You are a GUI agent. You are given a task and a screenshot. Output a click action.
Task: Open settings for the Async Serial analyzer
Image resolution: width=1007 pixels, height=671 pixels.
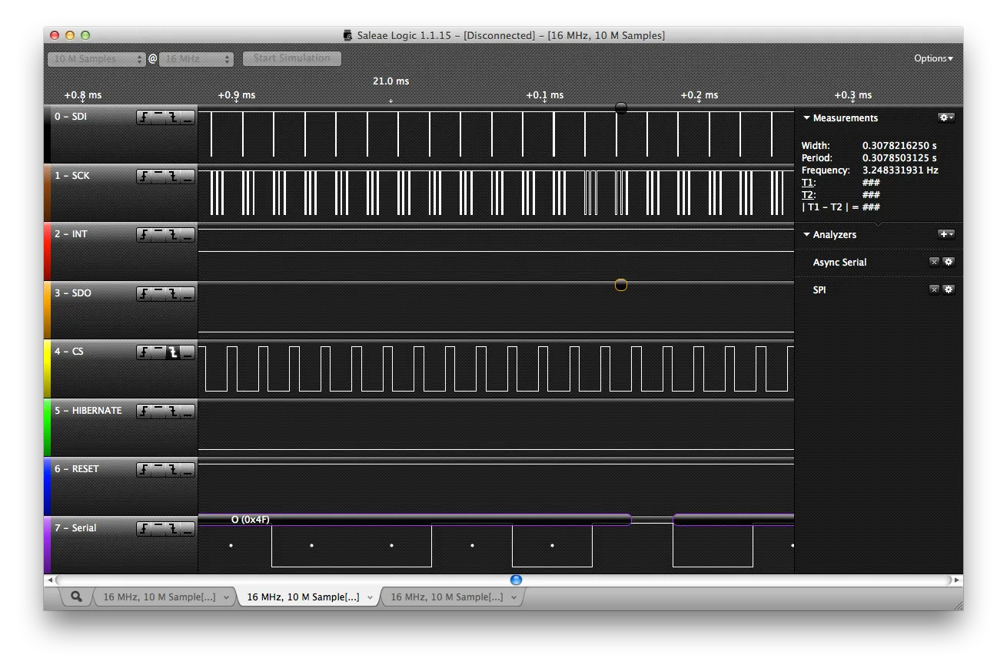[x=949, y=263]
